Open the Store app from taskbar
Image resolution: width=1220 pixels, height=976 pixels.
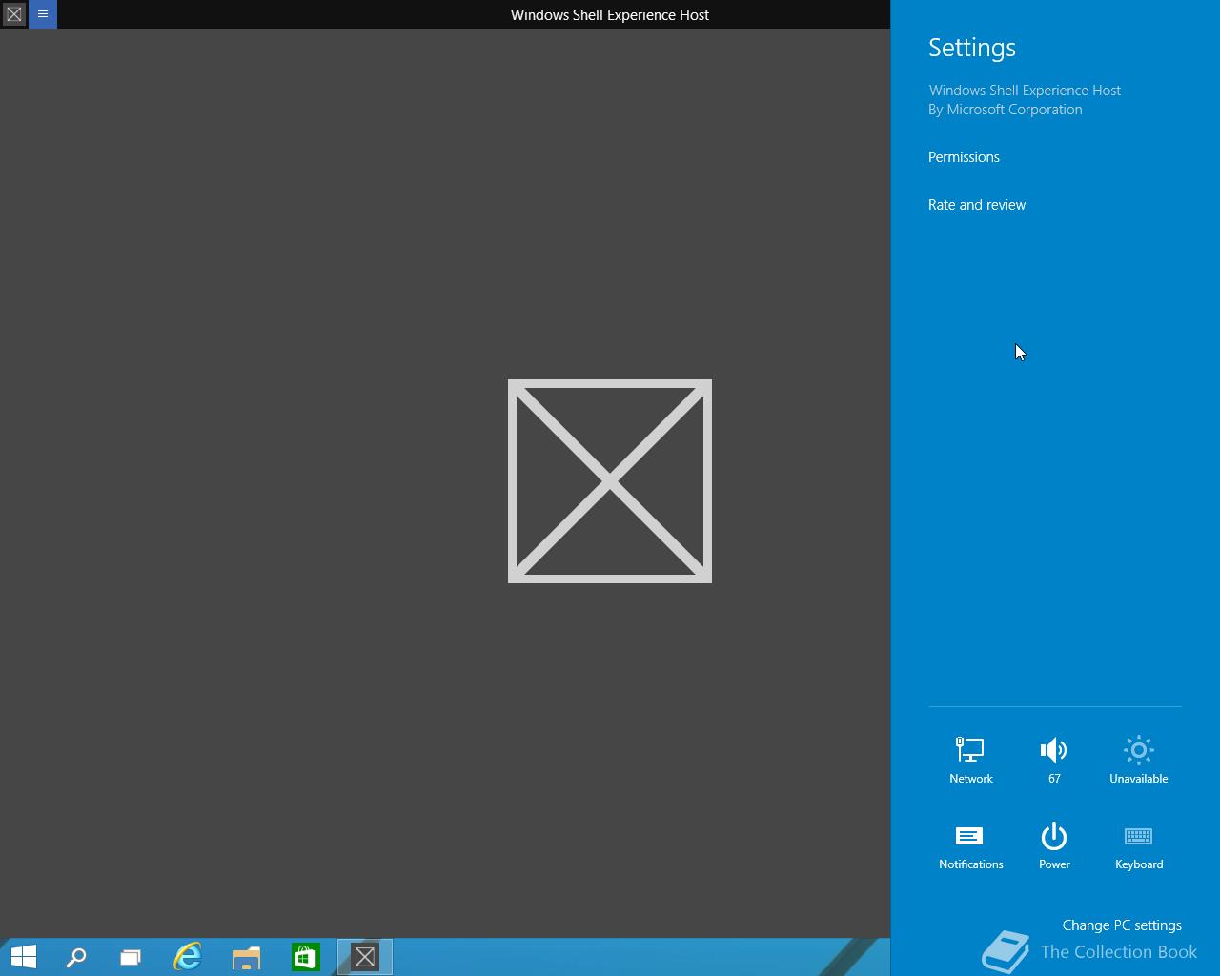[305, 957]
